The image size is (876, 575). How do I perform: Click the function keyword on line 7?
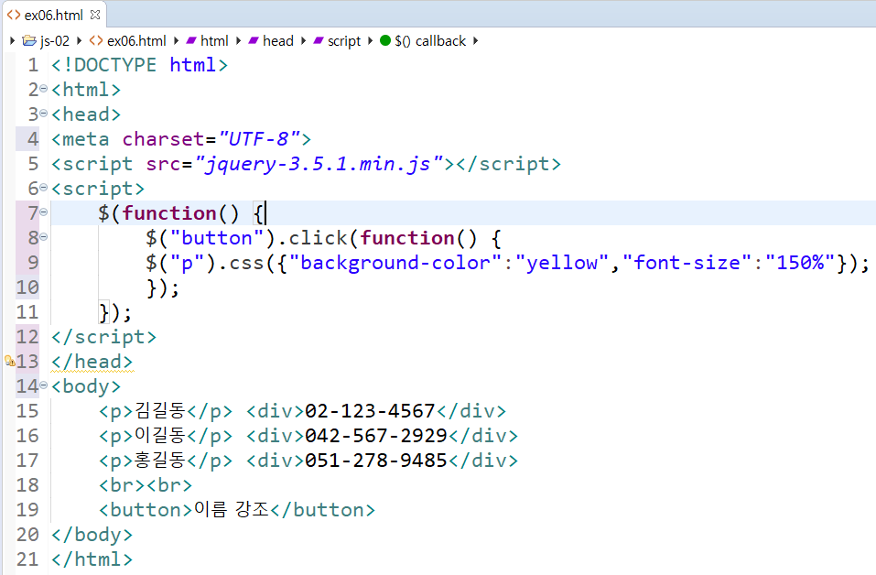pyautogui.click(x=170, y=213)
